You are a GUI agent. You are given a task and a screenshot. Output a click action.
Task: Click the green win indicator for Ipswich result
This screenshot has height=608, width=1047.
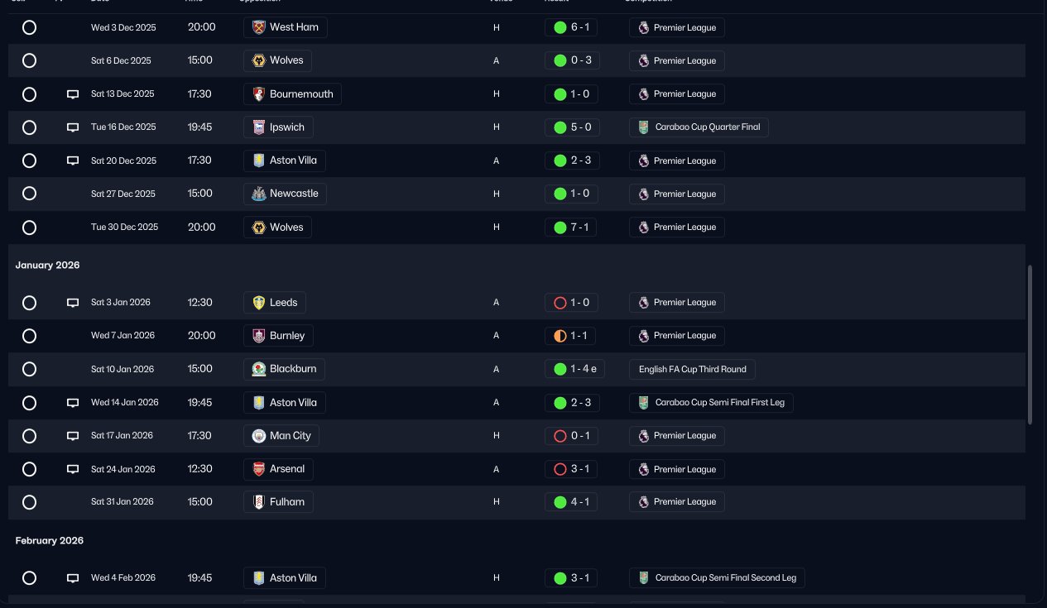point(560,127)
